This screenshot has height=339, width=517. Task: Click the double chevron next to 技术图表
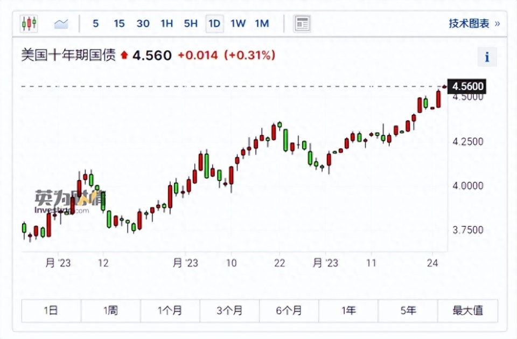[x=497, y=24]
